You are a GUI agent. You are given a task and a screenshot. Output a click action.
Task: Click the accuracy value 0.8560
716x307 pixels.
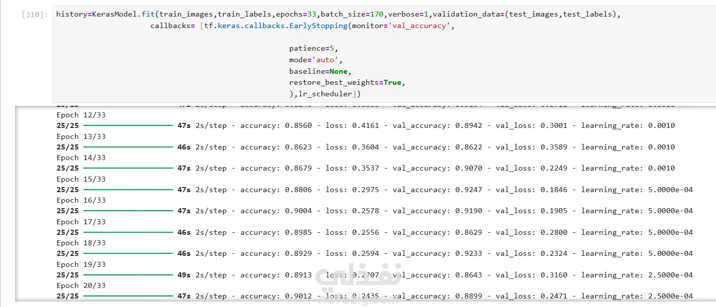[x=298, y=125]
